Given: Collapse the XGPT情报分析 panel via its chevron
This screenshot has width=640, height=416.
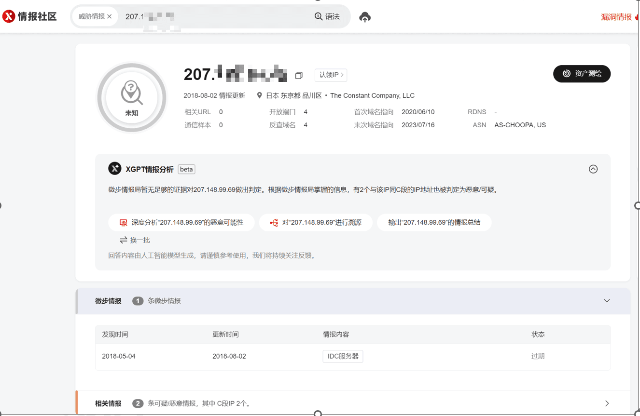Looking at the screenshot, I should (593, 169).
